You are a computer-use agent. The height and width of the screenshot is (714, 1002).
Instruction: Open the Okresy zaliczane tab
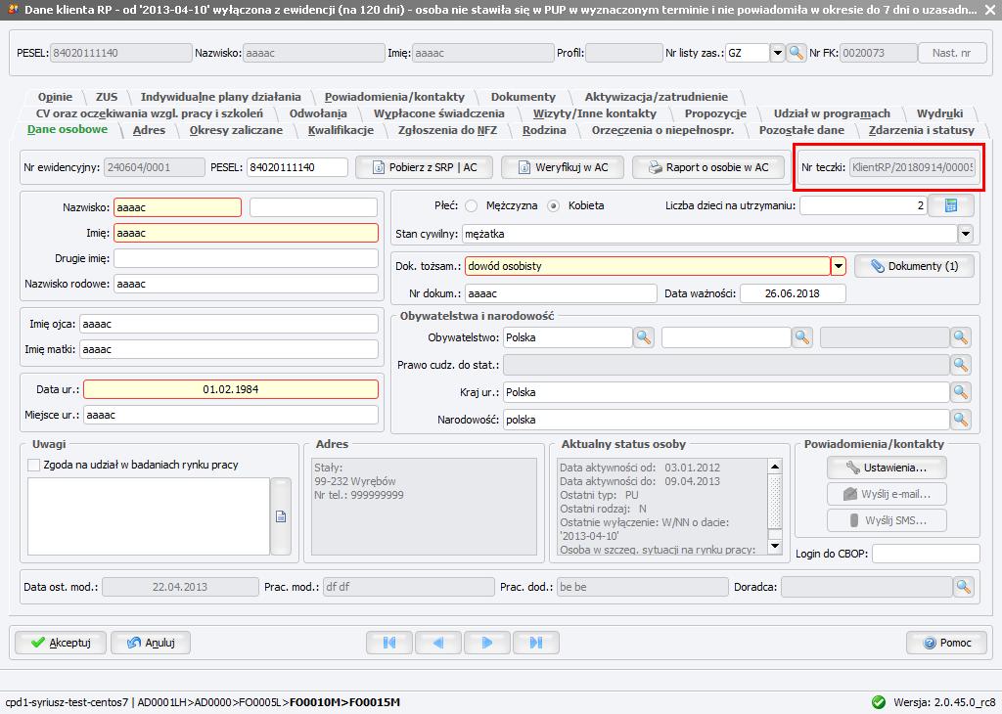[x=236, y=130]
